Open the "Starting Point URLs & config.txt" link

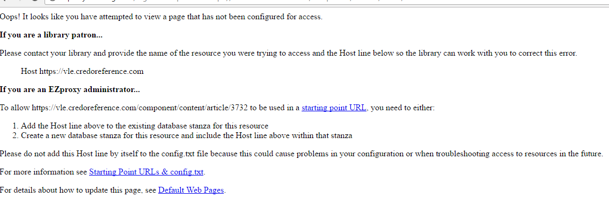146,172
